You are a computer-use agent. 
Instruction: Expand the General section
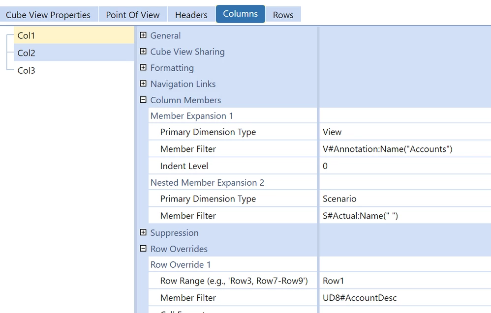[x=143, y=35]
